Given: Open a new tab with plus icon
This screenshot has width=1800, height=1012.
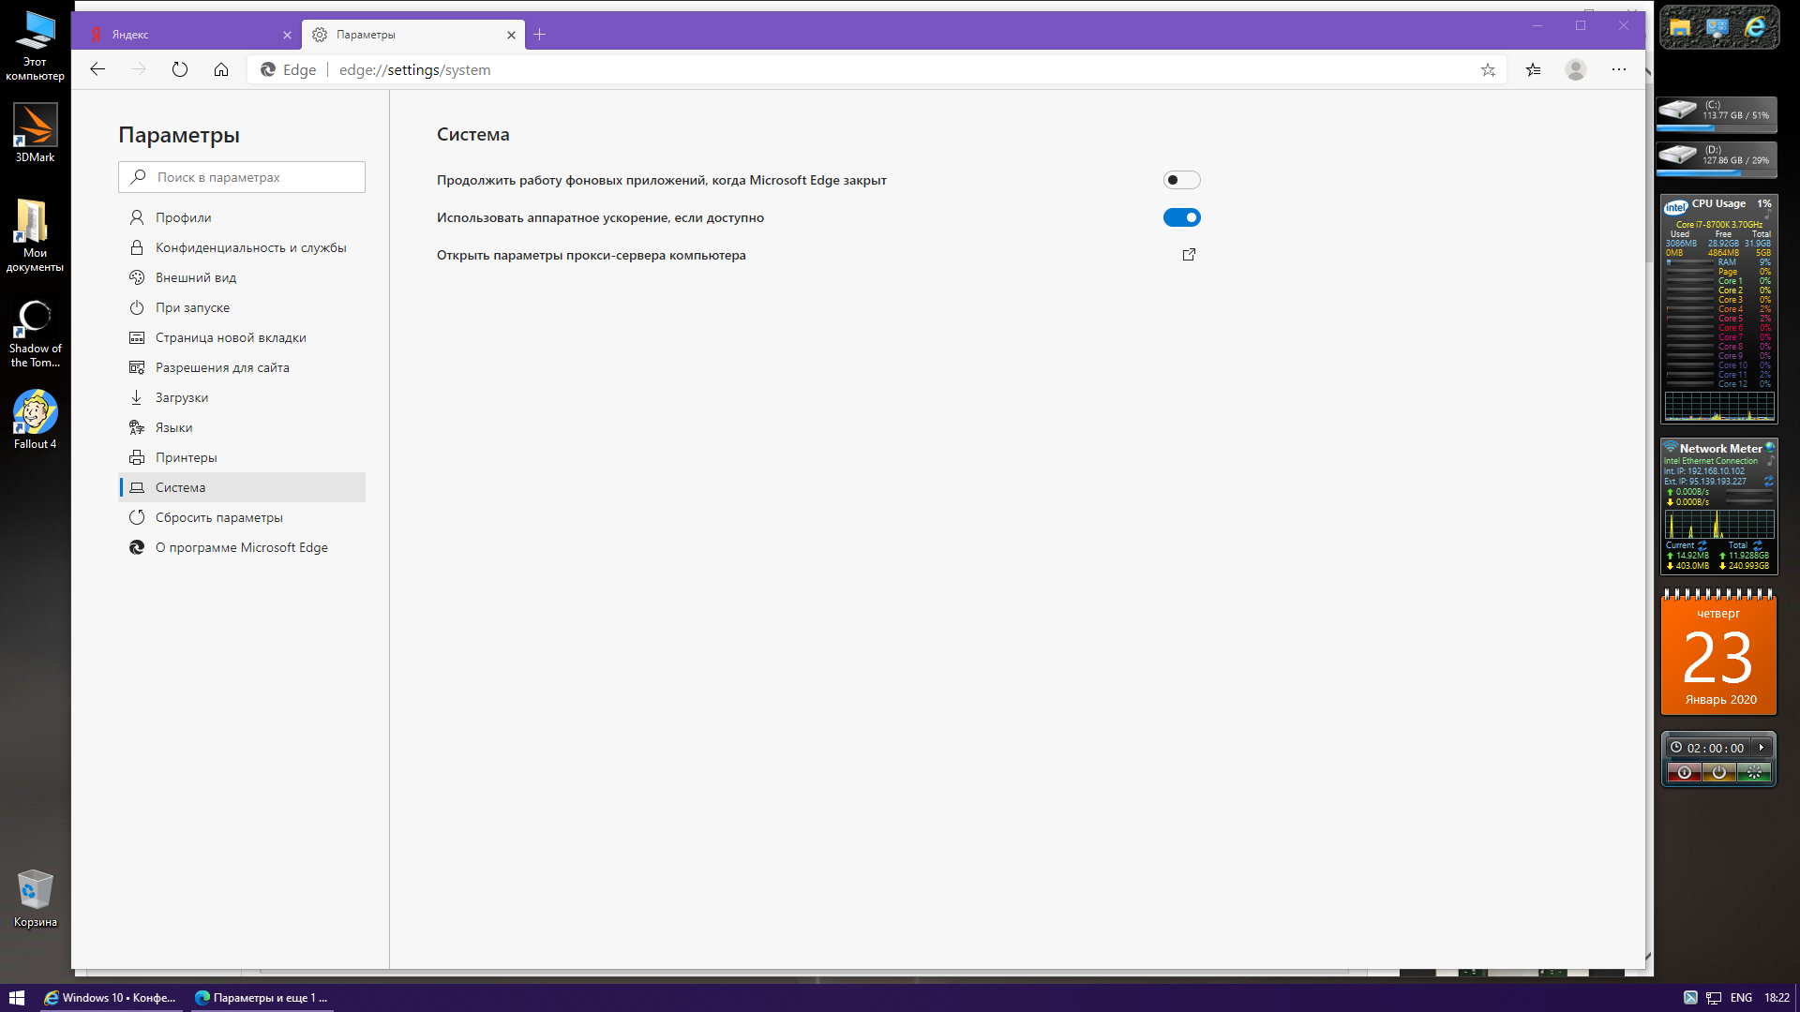Looking at the screenshot, I should tap(539, 35).
